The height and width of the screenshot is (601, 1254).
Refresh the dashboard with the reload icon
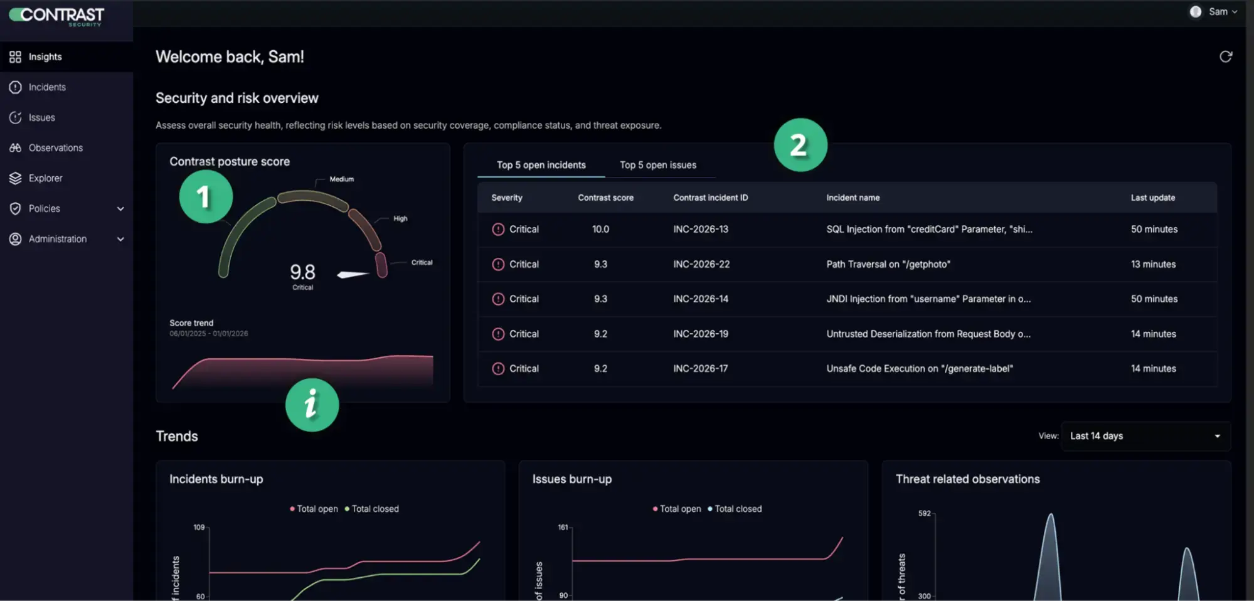click(1225, 57)
